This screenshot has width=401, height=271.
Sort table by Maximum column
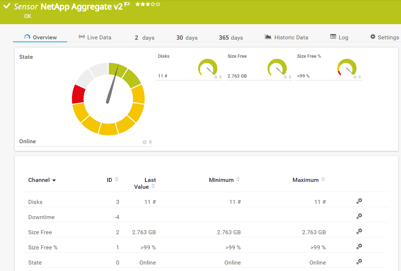[323, 180]
